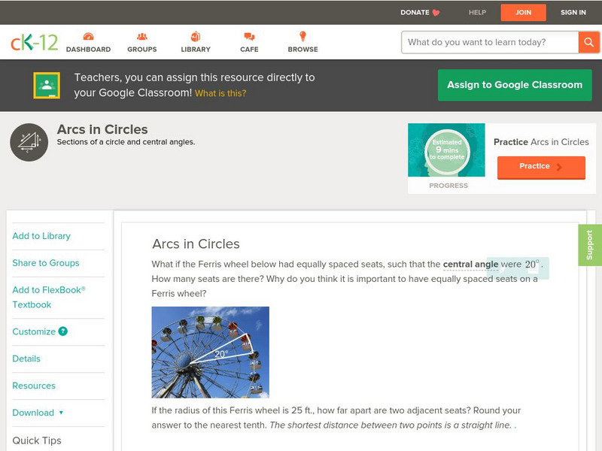Click the PROGRESS label
This screenshot has height=451, width=602.
[x=448, y=186]
